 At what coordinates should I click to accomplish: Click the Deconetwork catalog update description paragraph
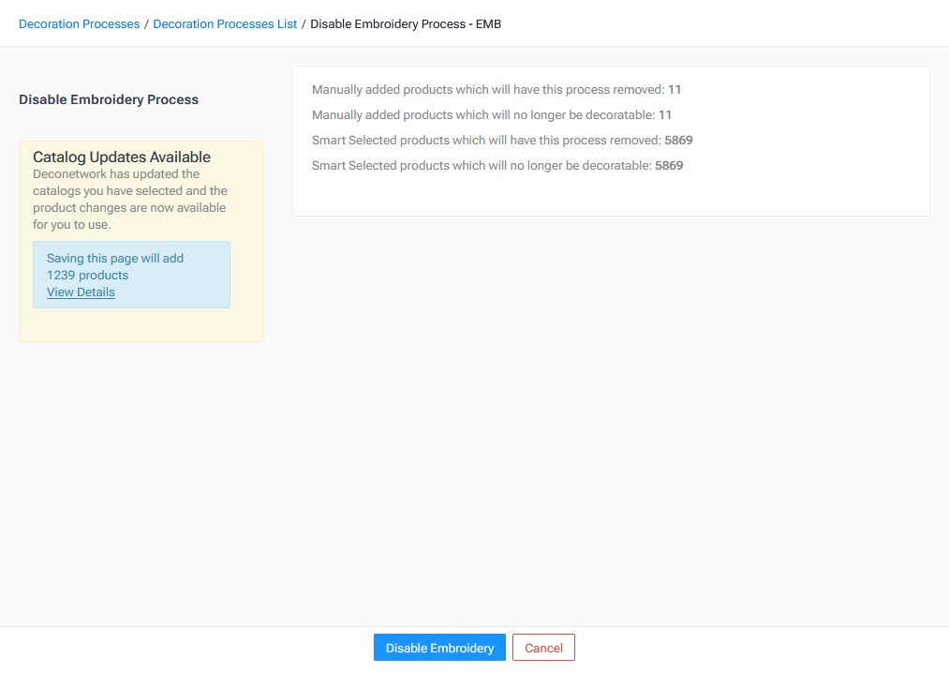(130, 200)
